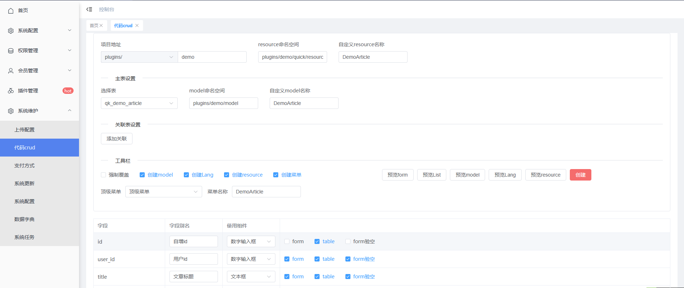Click the 会员管理 user icon
This screenshot has width=684, height=288.
pyautogui.click(x=11, y=71)
